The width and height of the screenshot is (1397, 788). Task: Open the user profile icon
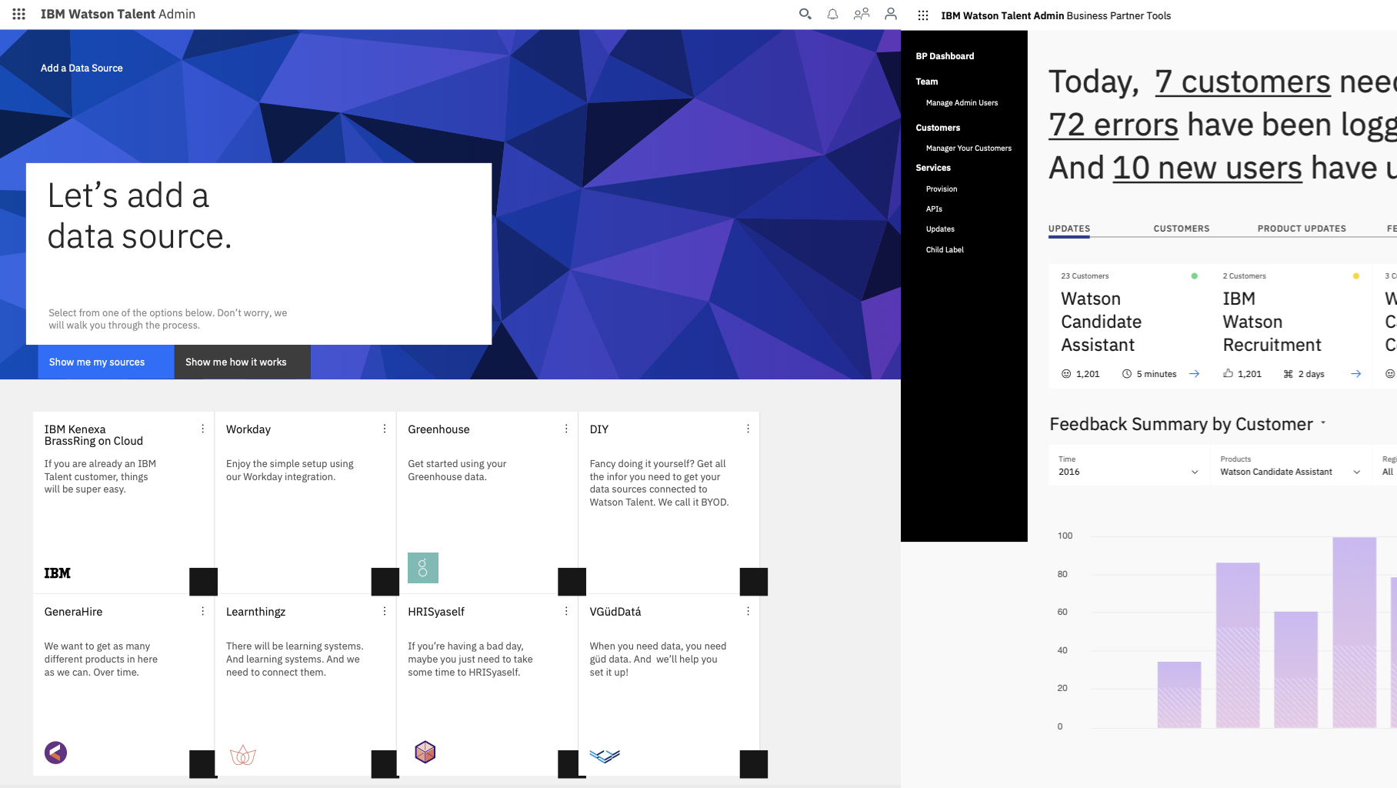[x=891, y=14]
